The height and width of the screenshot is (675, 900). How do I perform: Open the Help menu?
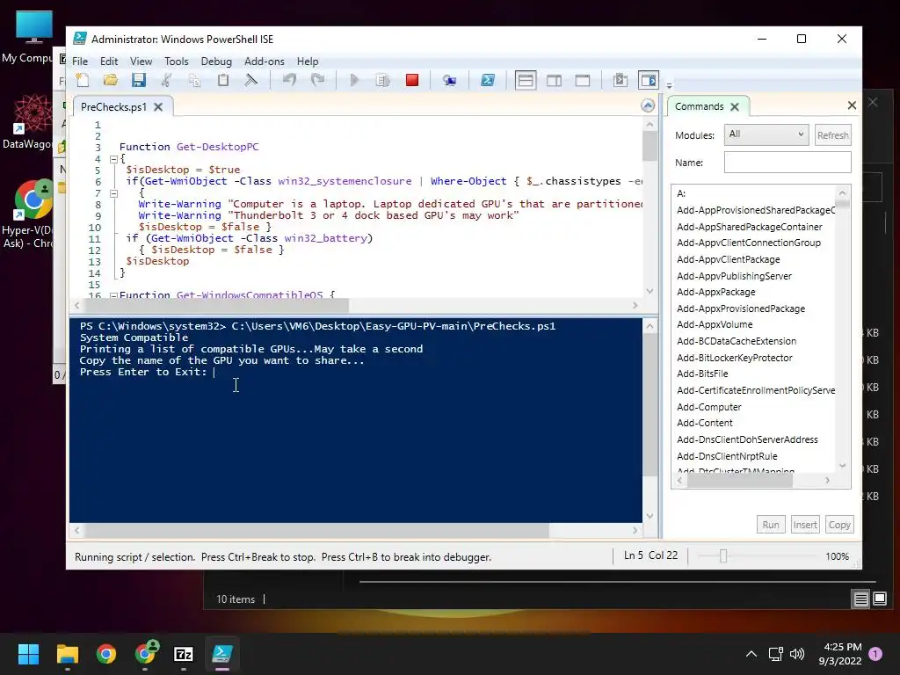coord(307,62)
